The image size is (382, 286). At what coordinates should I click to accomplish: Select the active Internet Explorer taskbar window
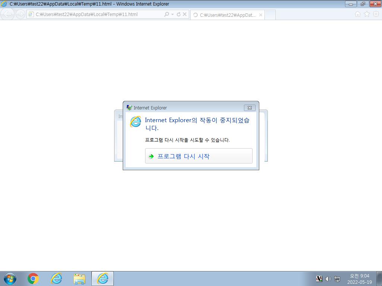[103, 279]
